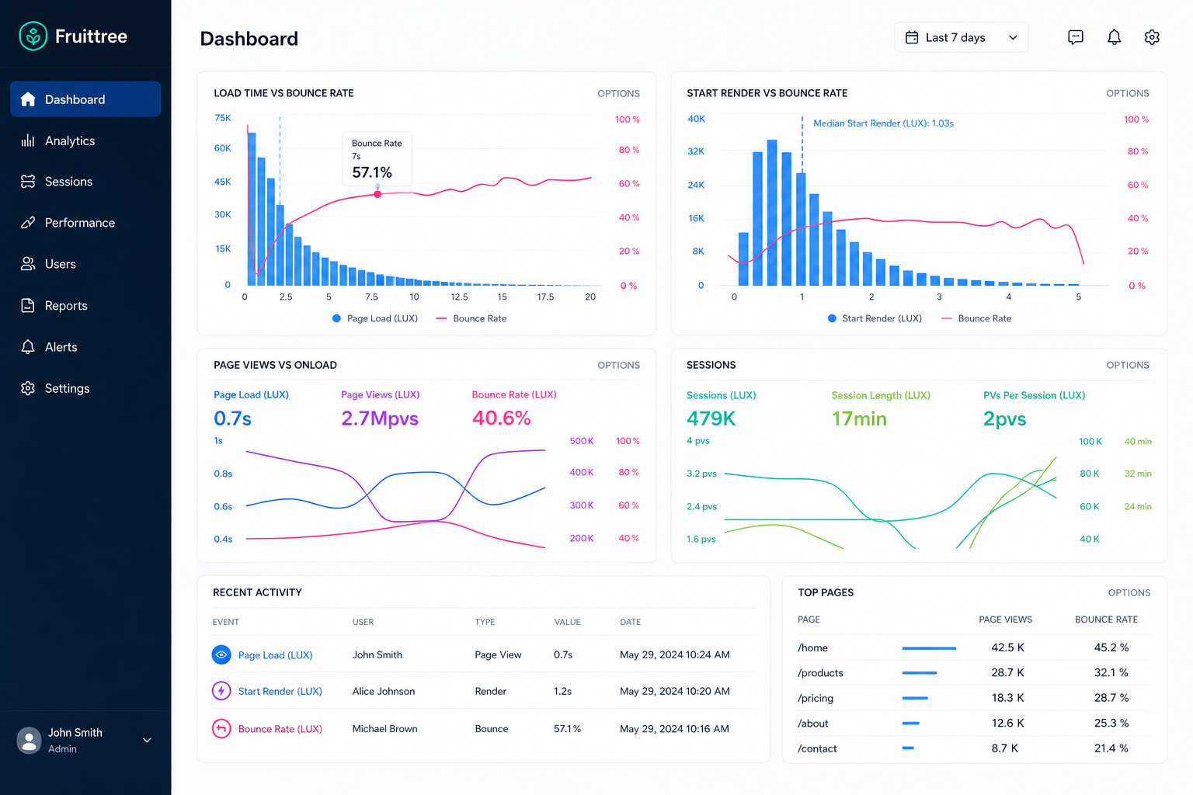Click the Analytics bar chart icon
Viewport: 1193px width, 795px height.
(28, 141)
